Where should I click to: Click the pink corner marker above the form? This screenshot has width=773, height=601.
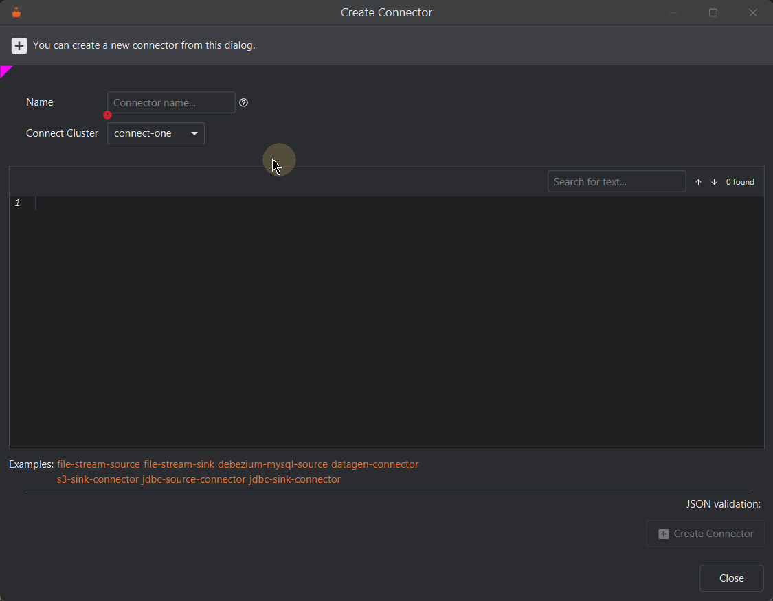[5, 70]
